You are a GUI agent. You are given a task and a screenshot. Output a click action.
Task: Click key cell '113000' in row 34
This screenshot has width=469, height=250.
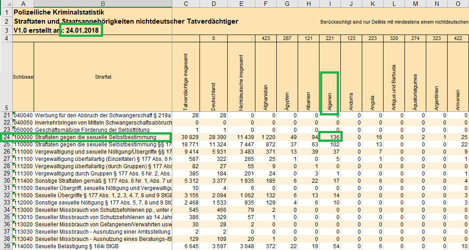click(x=23, y=210)
